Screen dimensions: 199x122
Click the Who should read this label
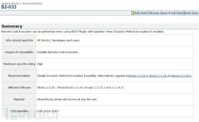click(19, 40)
